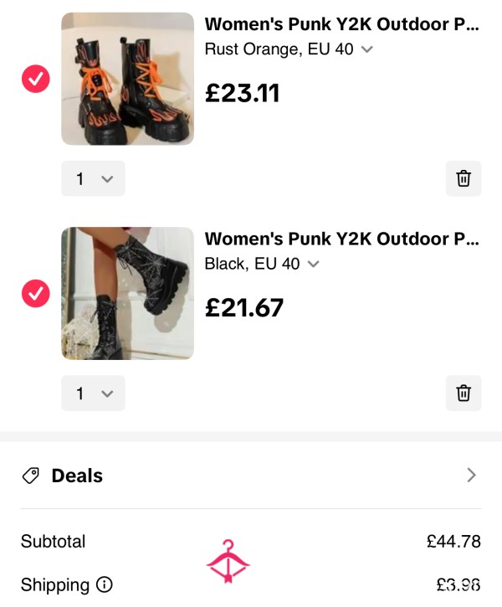502x607 pixels.
Task: Click the Shipping info icon
Action: (104, 584)
